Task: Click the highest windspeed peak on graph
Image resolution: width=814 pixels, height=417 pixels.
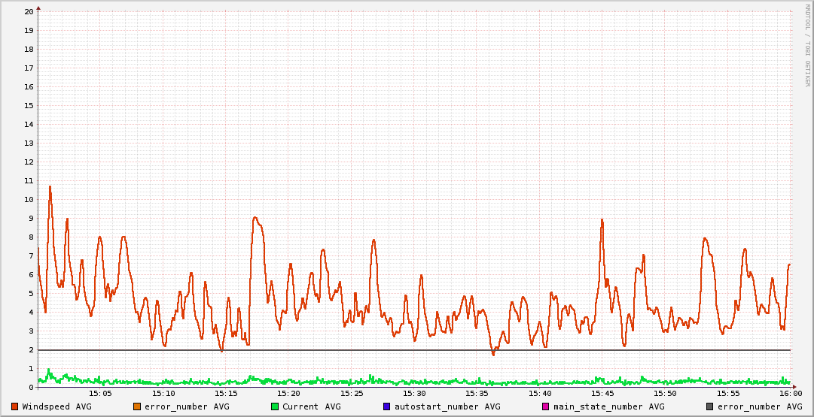Action: (x=50, y=187)
